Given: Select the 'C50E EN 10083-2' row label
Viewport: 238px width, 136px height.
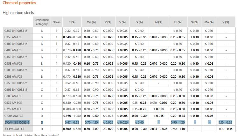Looking at the screenshot, I should click(x=16, y=70).
